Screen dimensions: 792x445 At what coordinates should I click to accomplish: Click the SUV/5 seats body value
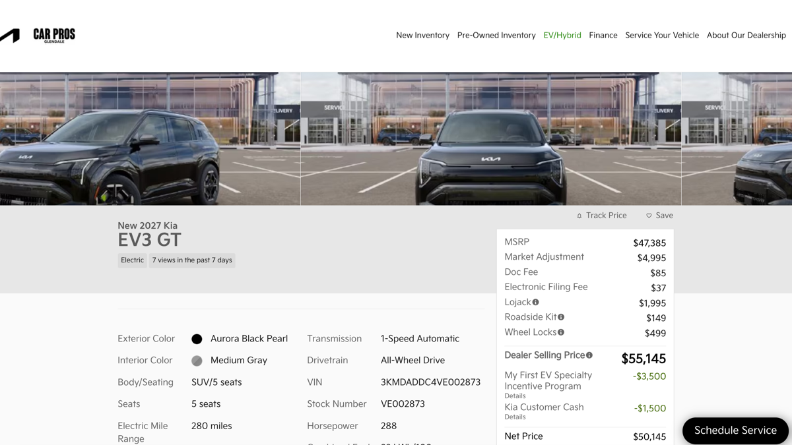point(216,382)
